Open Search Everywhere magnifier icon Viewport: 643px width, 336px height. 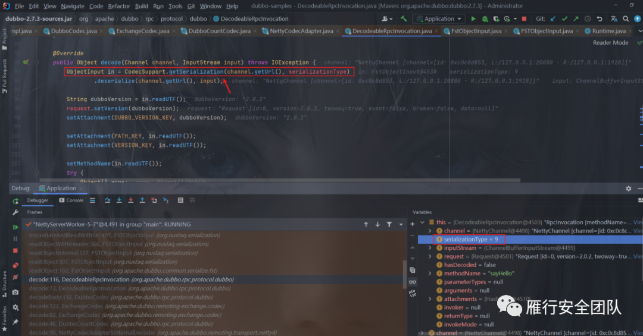coord(626,19)
